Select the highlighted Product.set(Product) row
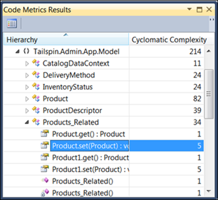 point(104,146)
